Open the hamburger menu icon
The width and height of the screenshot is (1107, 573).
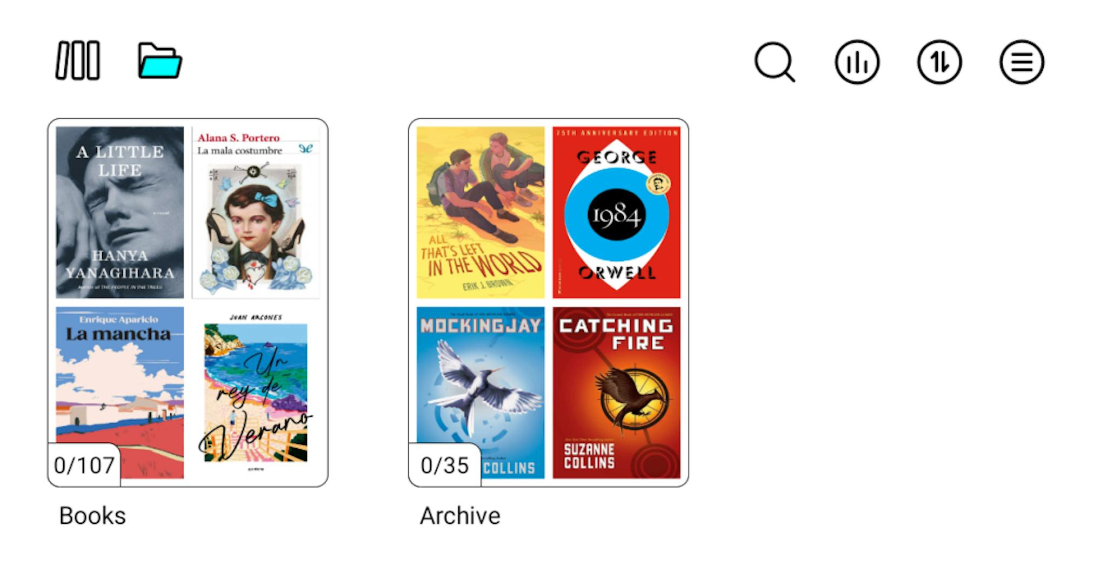1022,62
